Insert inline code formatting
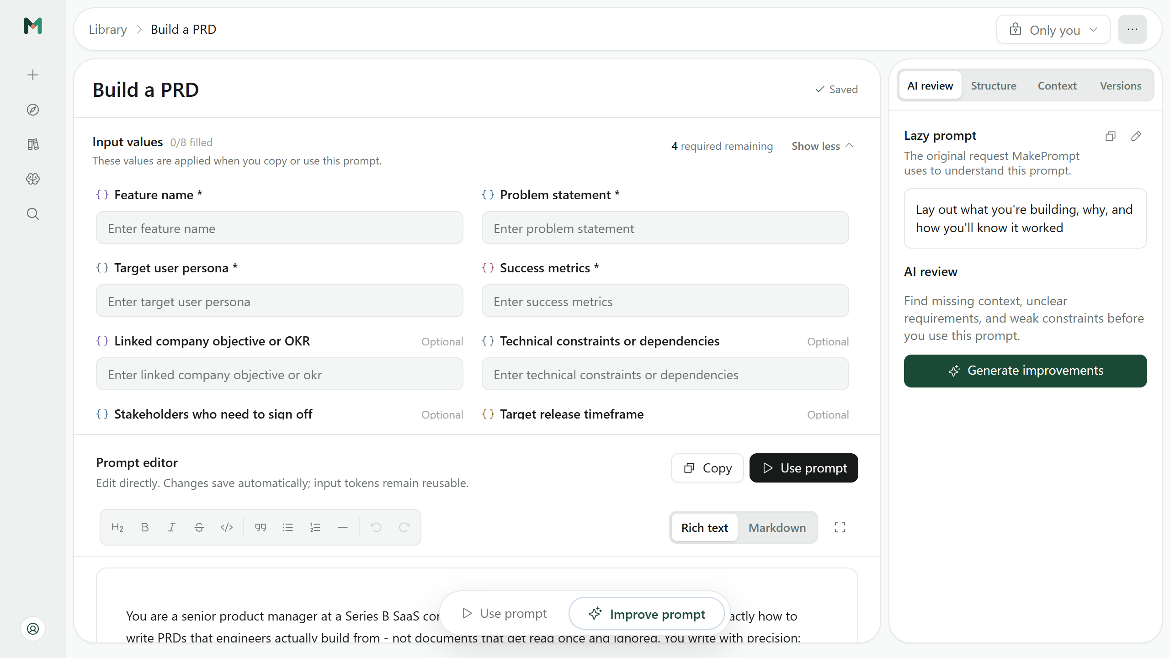1170x658 pixels. 227,527
